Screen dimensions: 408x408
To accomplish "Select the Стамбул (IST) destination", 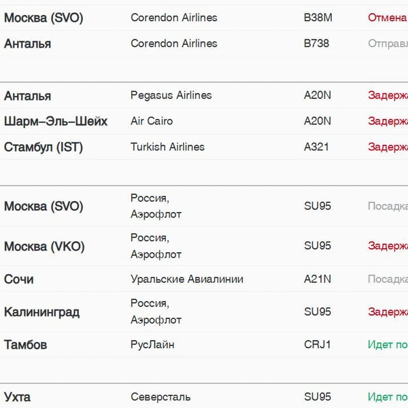I will (x=44, y=147).
